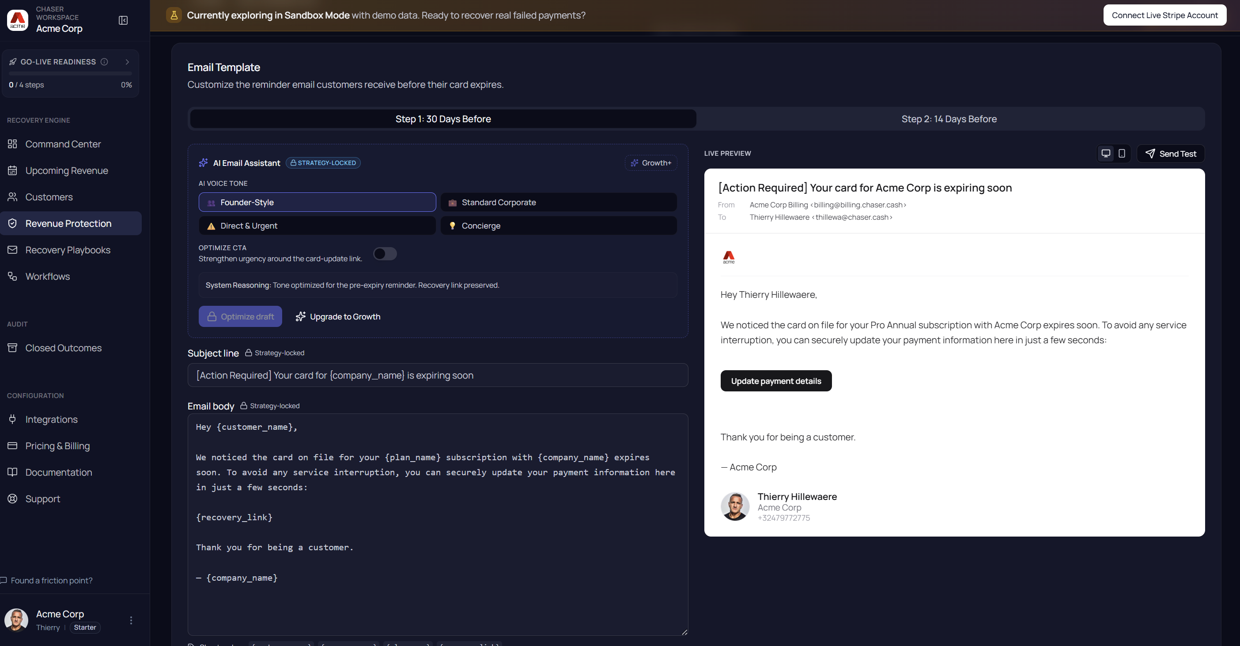Click Connect Live Stripe Account
Viewport: 1240px width, 646px height.
coord(1165,15)
